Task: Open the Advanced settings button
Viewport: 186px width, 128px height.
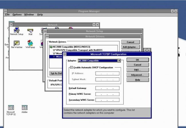Action: (138, 75)
